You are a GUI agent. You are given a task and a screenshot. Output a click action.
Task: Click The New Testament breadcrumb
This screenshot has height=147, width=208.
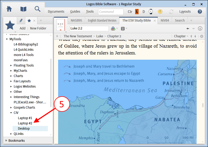(x=78, y=36)
